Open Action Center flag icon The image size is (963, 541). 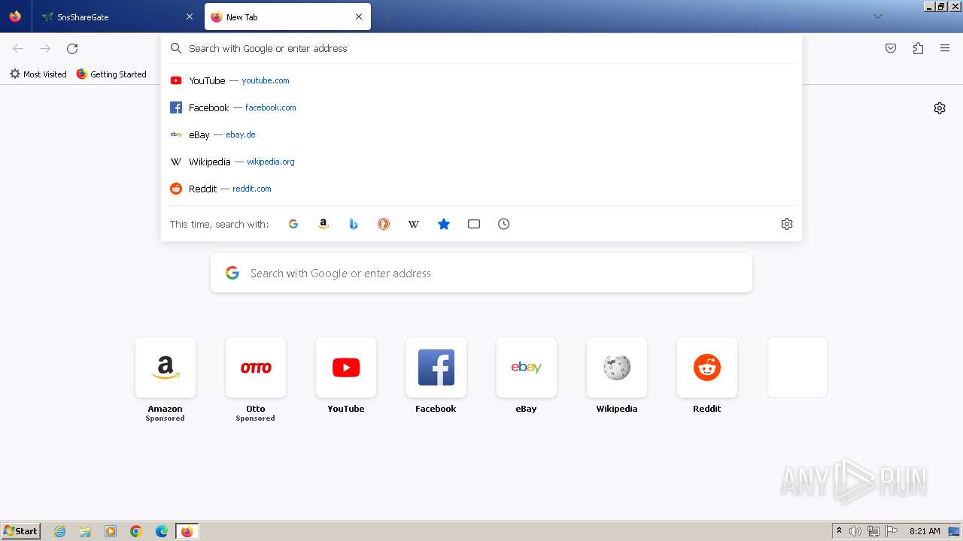pos(892,531)
